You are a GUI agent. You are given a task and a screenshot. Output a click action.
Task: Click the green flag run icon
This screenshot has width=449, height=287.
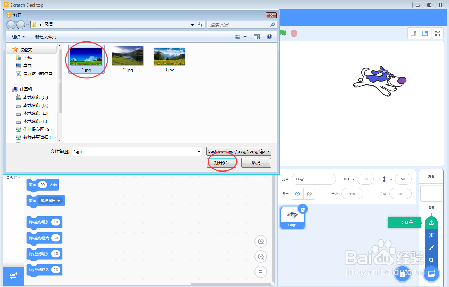pyautogui.click(x=283, y=33)
